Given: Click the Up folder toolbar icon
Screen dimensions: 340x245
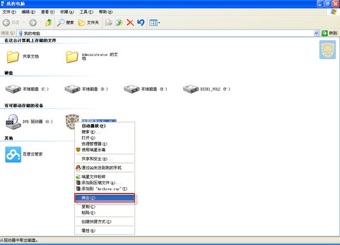Looking at the screenshot, I should pyautogui.click(x=49, y=23).
